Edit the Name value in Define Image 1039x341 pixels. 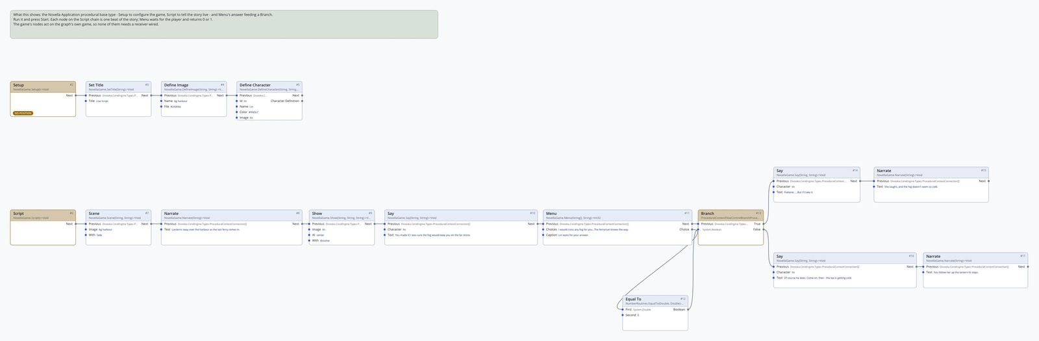point(181,101)
